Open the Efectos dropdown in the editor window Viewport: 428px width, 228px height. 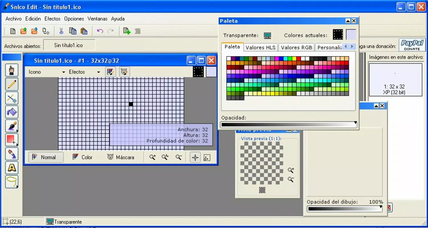pyautogui.click(x=84, y=72)
